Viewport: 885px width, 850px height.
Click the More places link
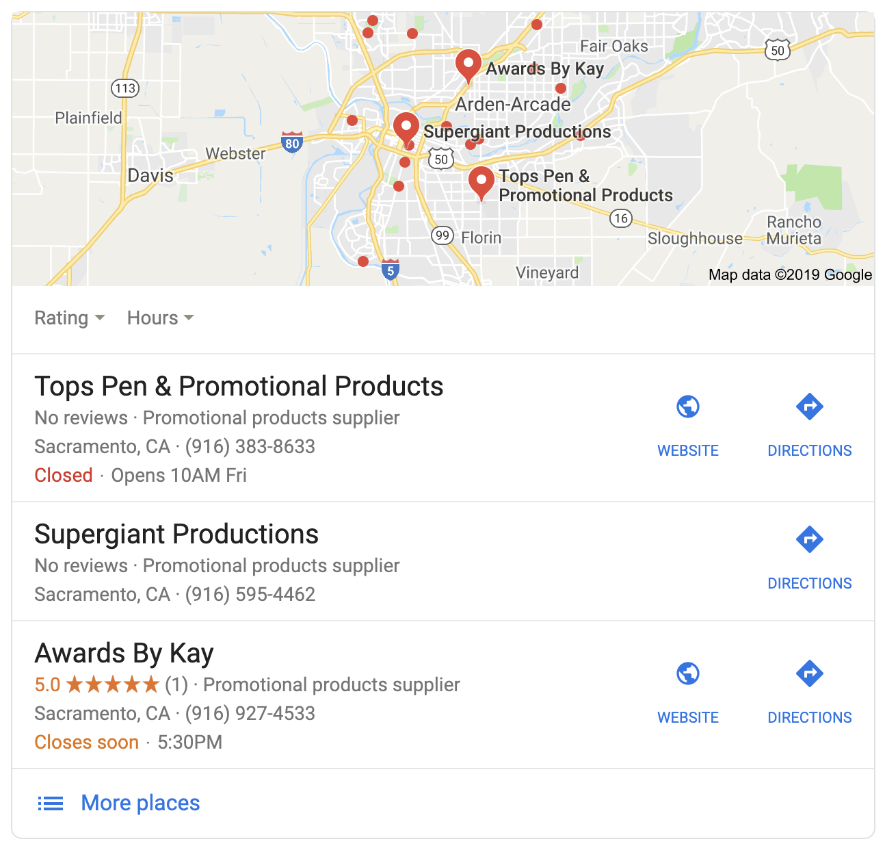[x=140, y=803]
